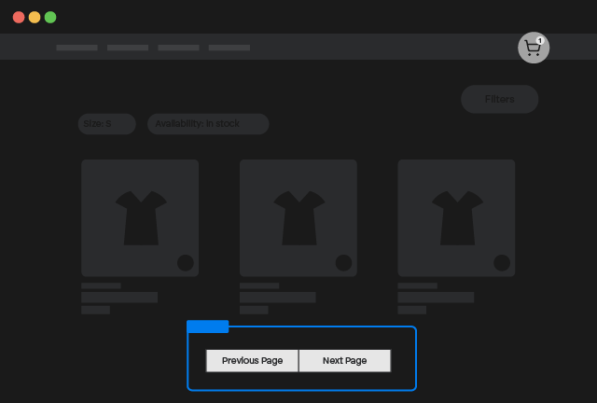597x403 pixels.
Task: Go to the Next Page
Action: coord(344,361)
